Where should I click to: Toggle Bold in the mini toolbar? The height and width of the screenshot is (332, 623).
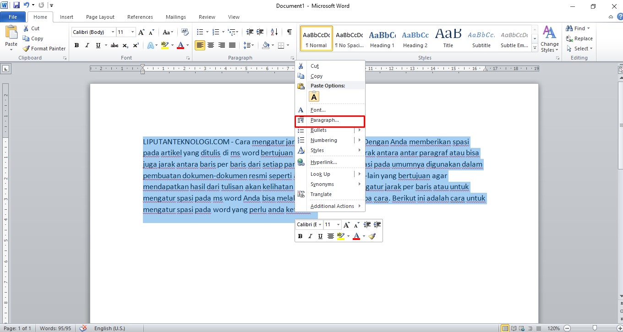coord(300,236)
